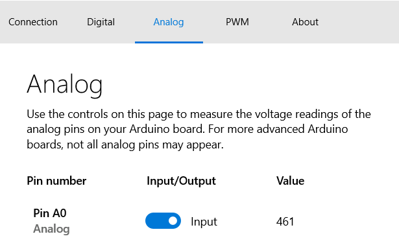Click the Value column header
399x245 pixels.
(291, 181)
